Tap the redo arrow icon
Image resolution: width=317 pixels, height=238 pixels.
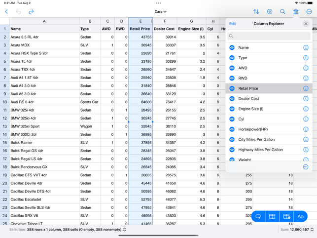click(x=31, y=12)
